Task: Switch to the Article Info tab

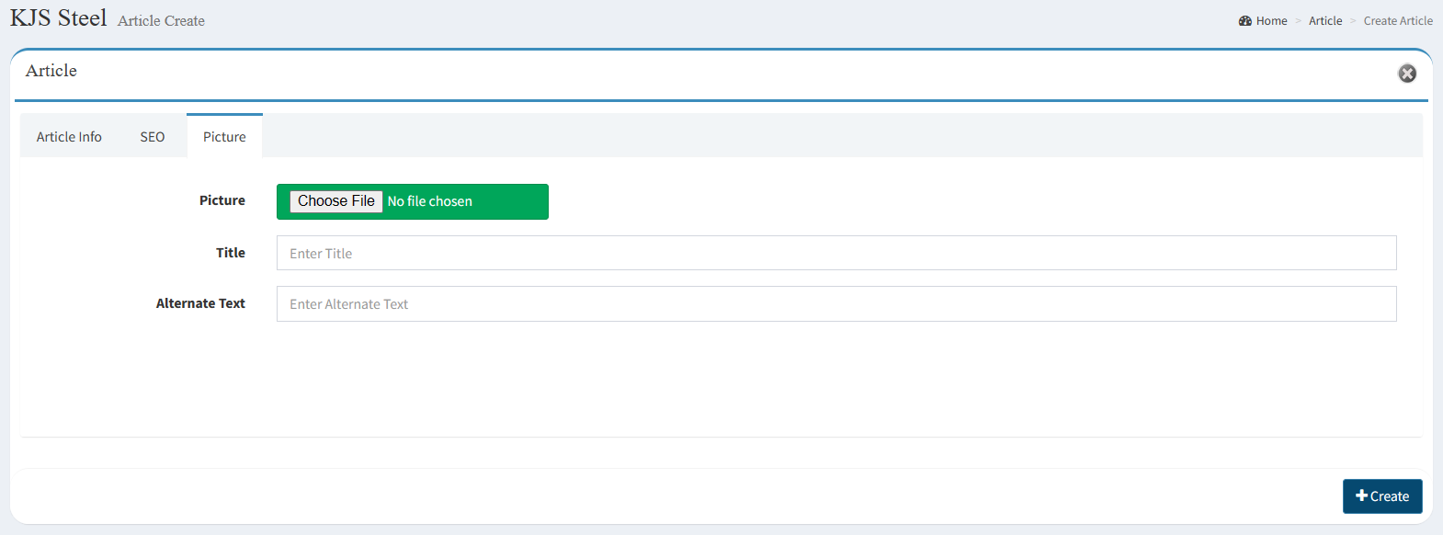Action: coord(69,136)
